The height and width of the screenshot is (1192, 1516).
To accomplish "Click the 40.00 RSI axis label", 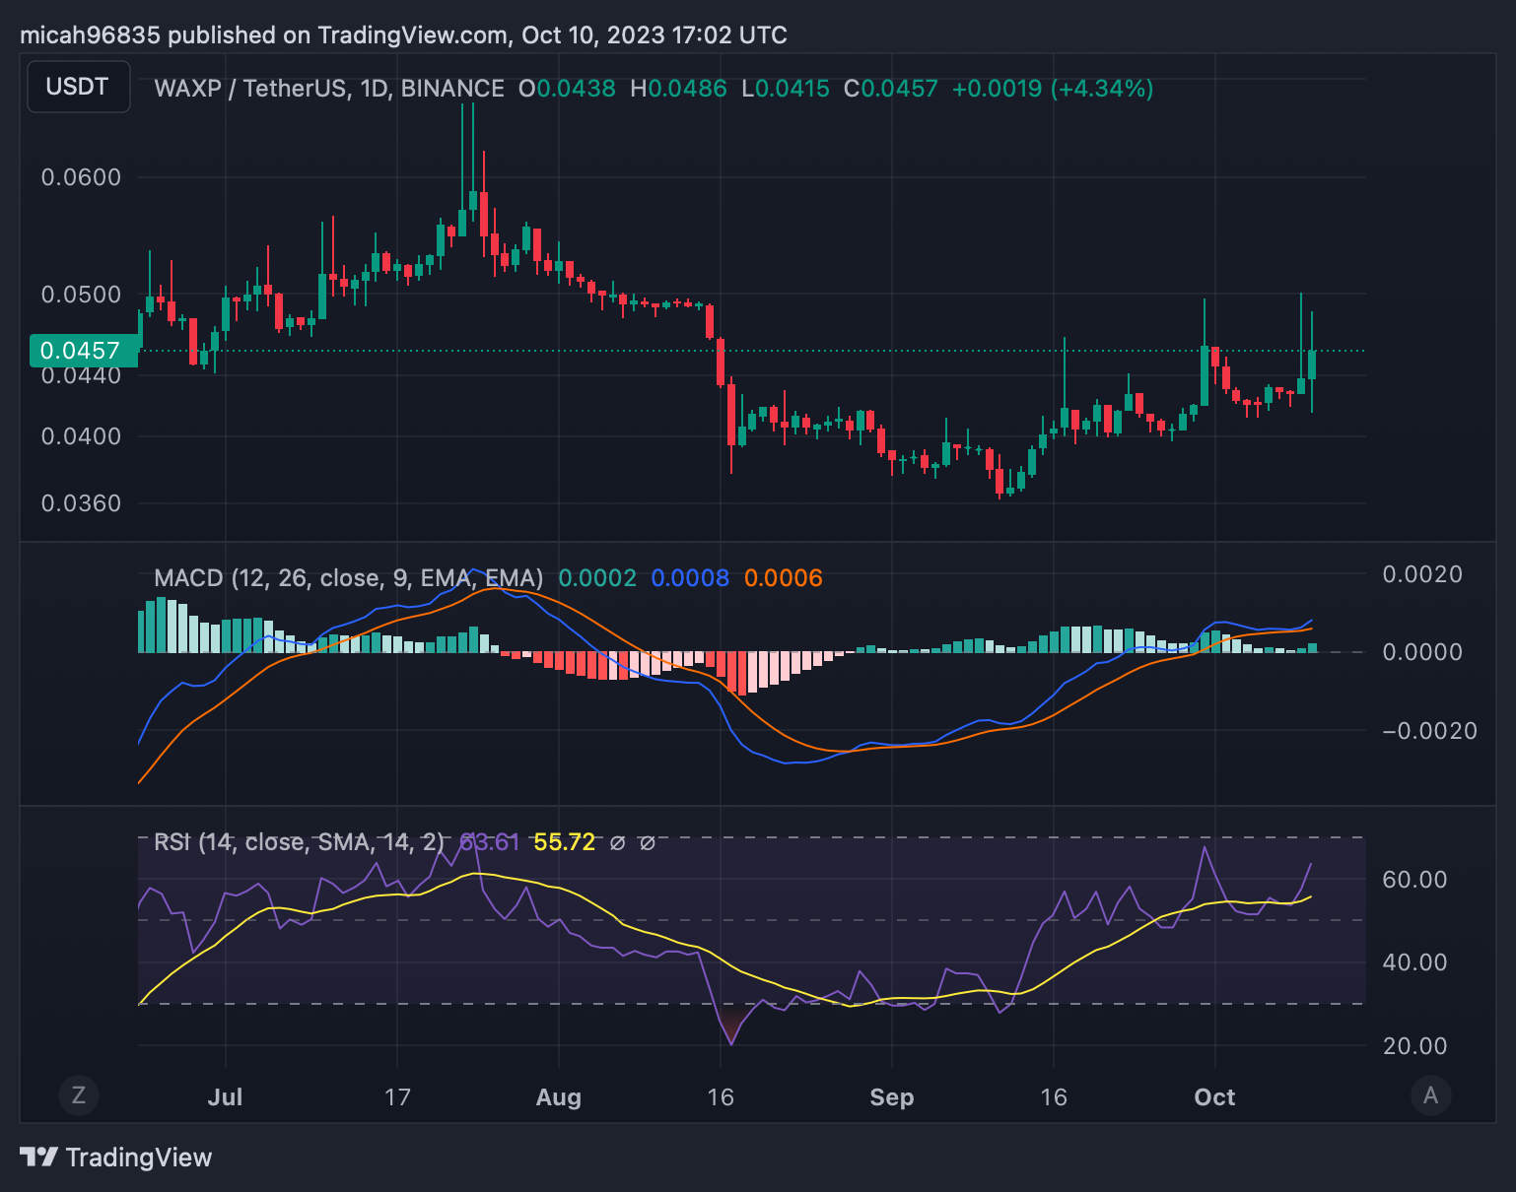I will [1414, 962].
